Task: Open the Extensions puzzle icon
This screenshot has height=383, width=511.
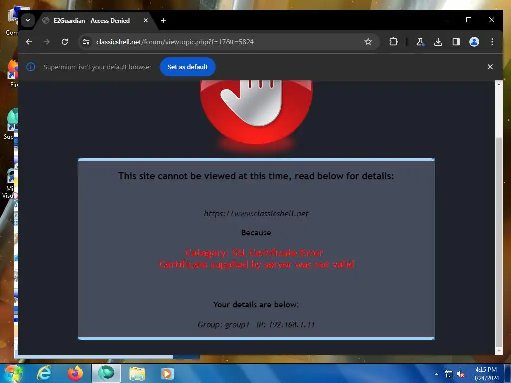Action: click(x=393, y=42)
